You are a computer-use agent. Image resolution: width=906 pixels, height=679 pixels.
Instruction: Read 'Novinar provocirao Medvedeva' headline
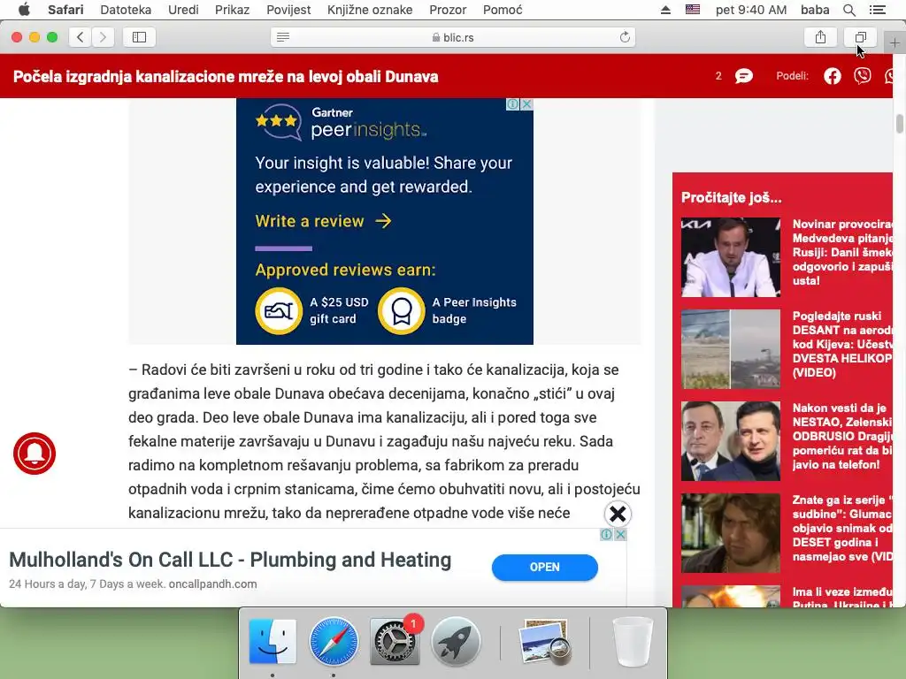(842, 252)
